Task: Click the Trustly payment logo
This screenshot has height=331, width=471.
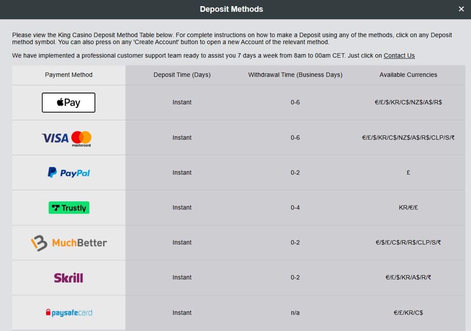Action: pyautogui.click(x=69, y=207)
